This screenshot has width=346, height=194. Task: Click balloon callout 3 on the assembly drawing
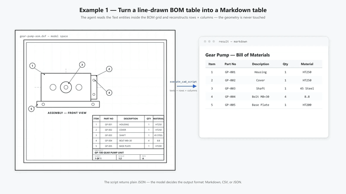[82, 65]
